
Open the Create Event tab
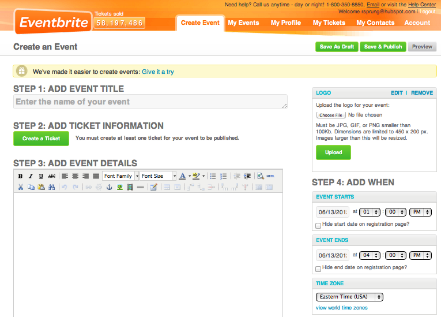(x=200, y=23)
